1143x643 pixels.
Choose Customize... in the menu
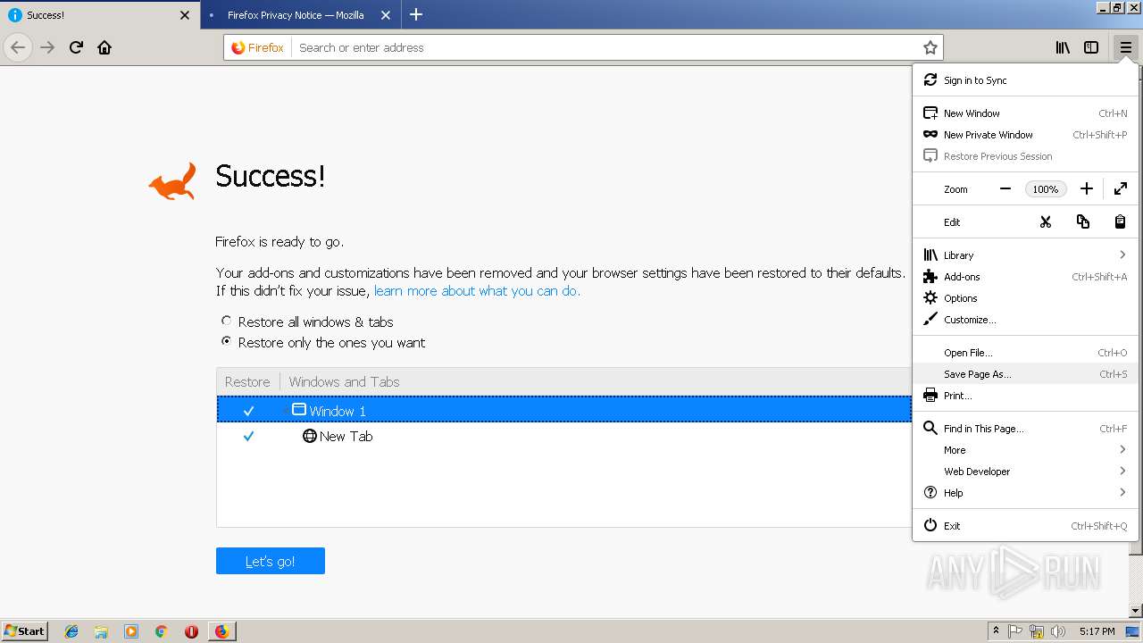[1025, 320]
